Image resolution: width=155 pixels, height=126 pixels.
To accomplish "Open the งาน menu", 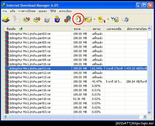I will click(x=5, y=11).
